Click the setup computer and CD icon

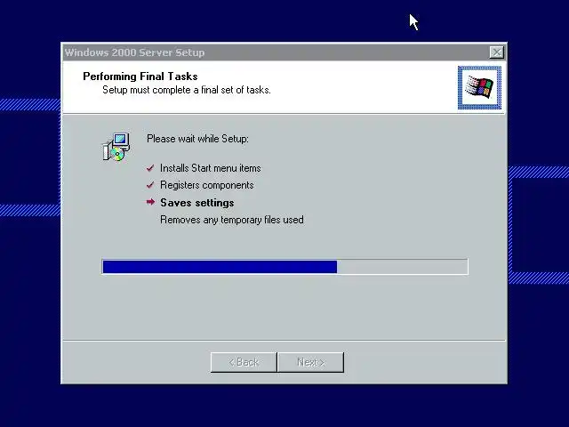116,147
